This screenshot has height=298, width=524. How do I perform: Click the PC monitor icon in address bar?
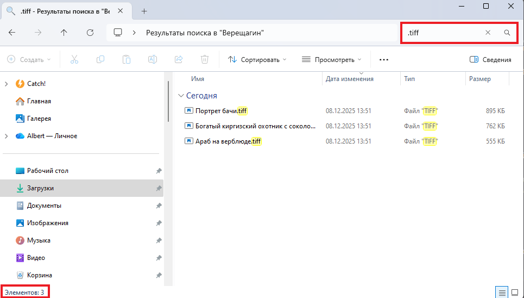click(118, 33)
